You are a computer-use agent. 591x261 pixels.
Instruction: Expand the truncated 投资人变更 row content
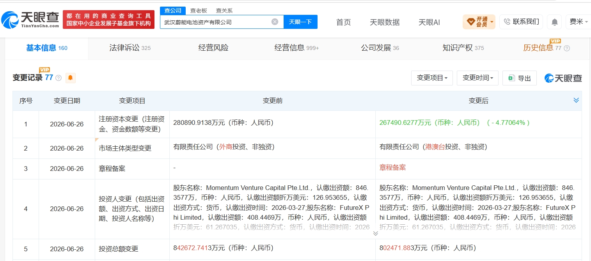pos(375,233)
